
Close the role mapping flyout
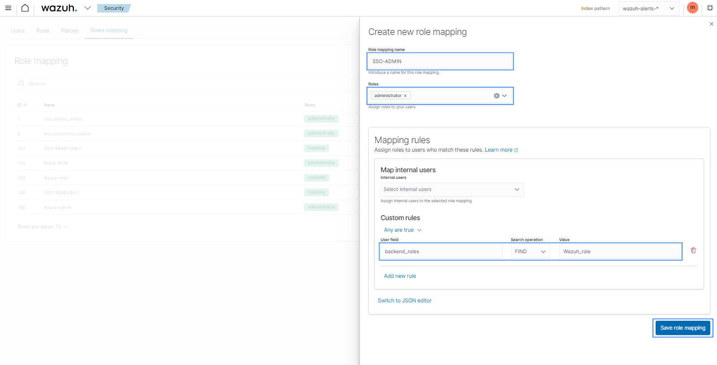point(712,24)
